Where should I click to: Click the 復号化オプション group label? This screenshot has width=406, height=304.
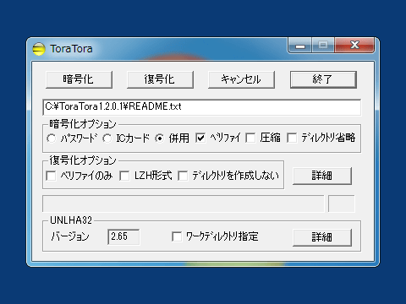(x=83, y=160)
